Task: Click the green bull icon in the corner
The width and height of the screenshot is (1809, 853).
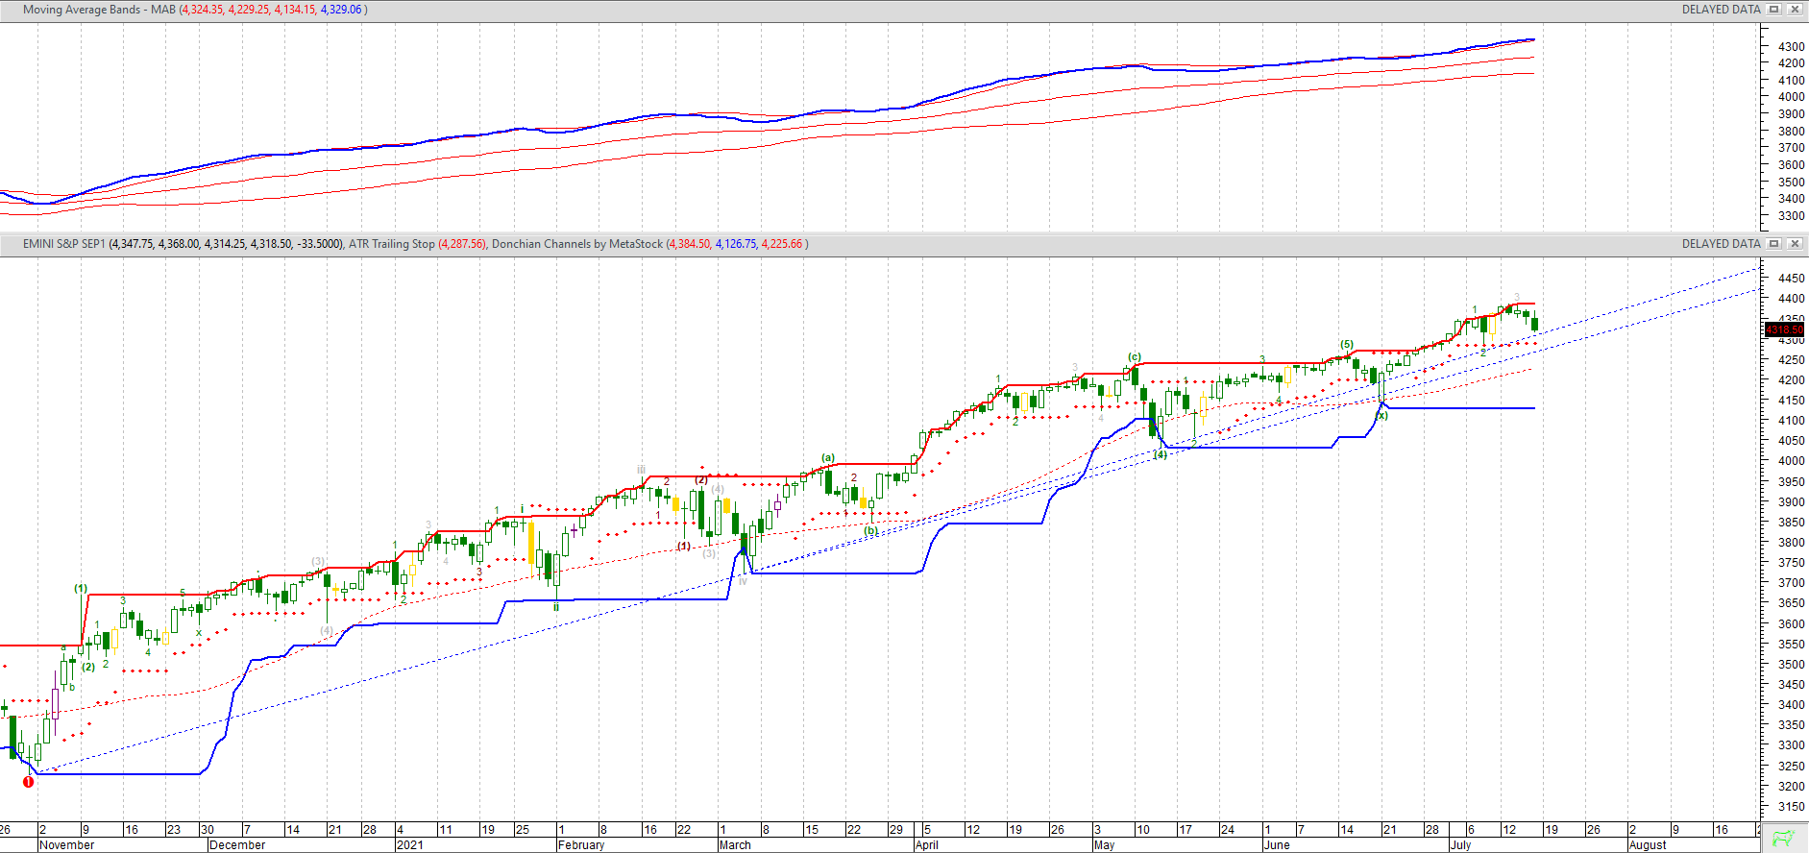Action: pos(1784,838)
